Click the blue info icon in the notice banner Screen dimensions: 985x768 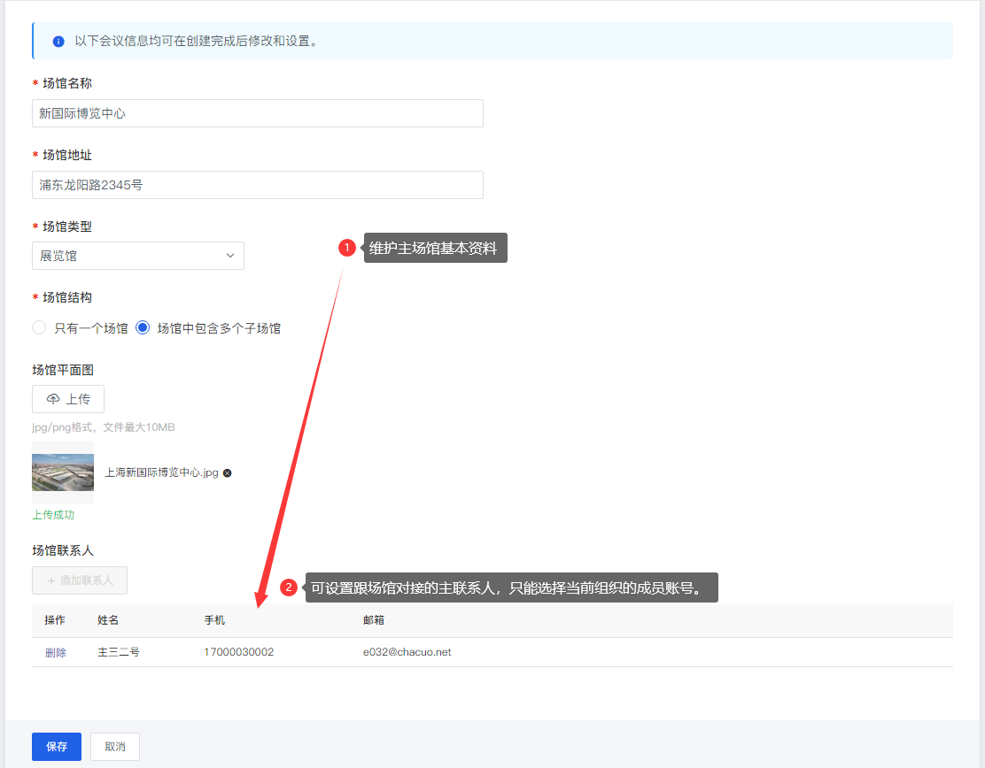tap(58, 42)
